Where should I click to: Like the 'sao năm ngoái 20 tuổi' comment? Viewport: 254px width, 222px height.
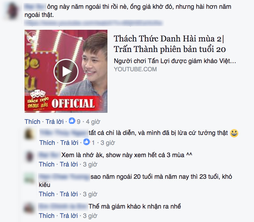click(47, 194)
